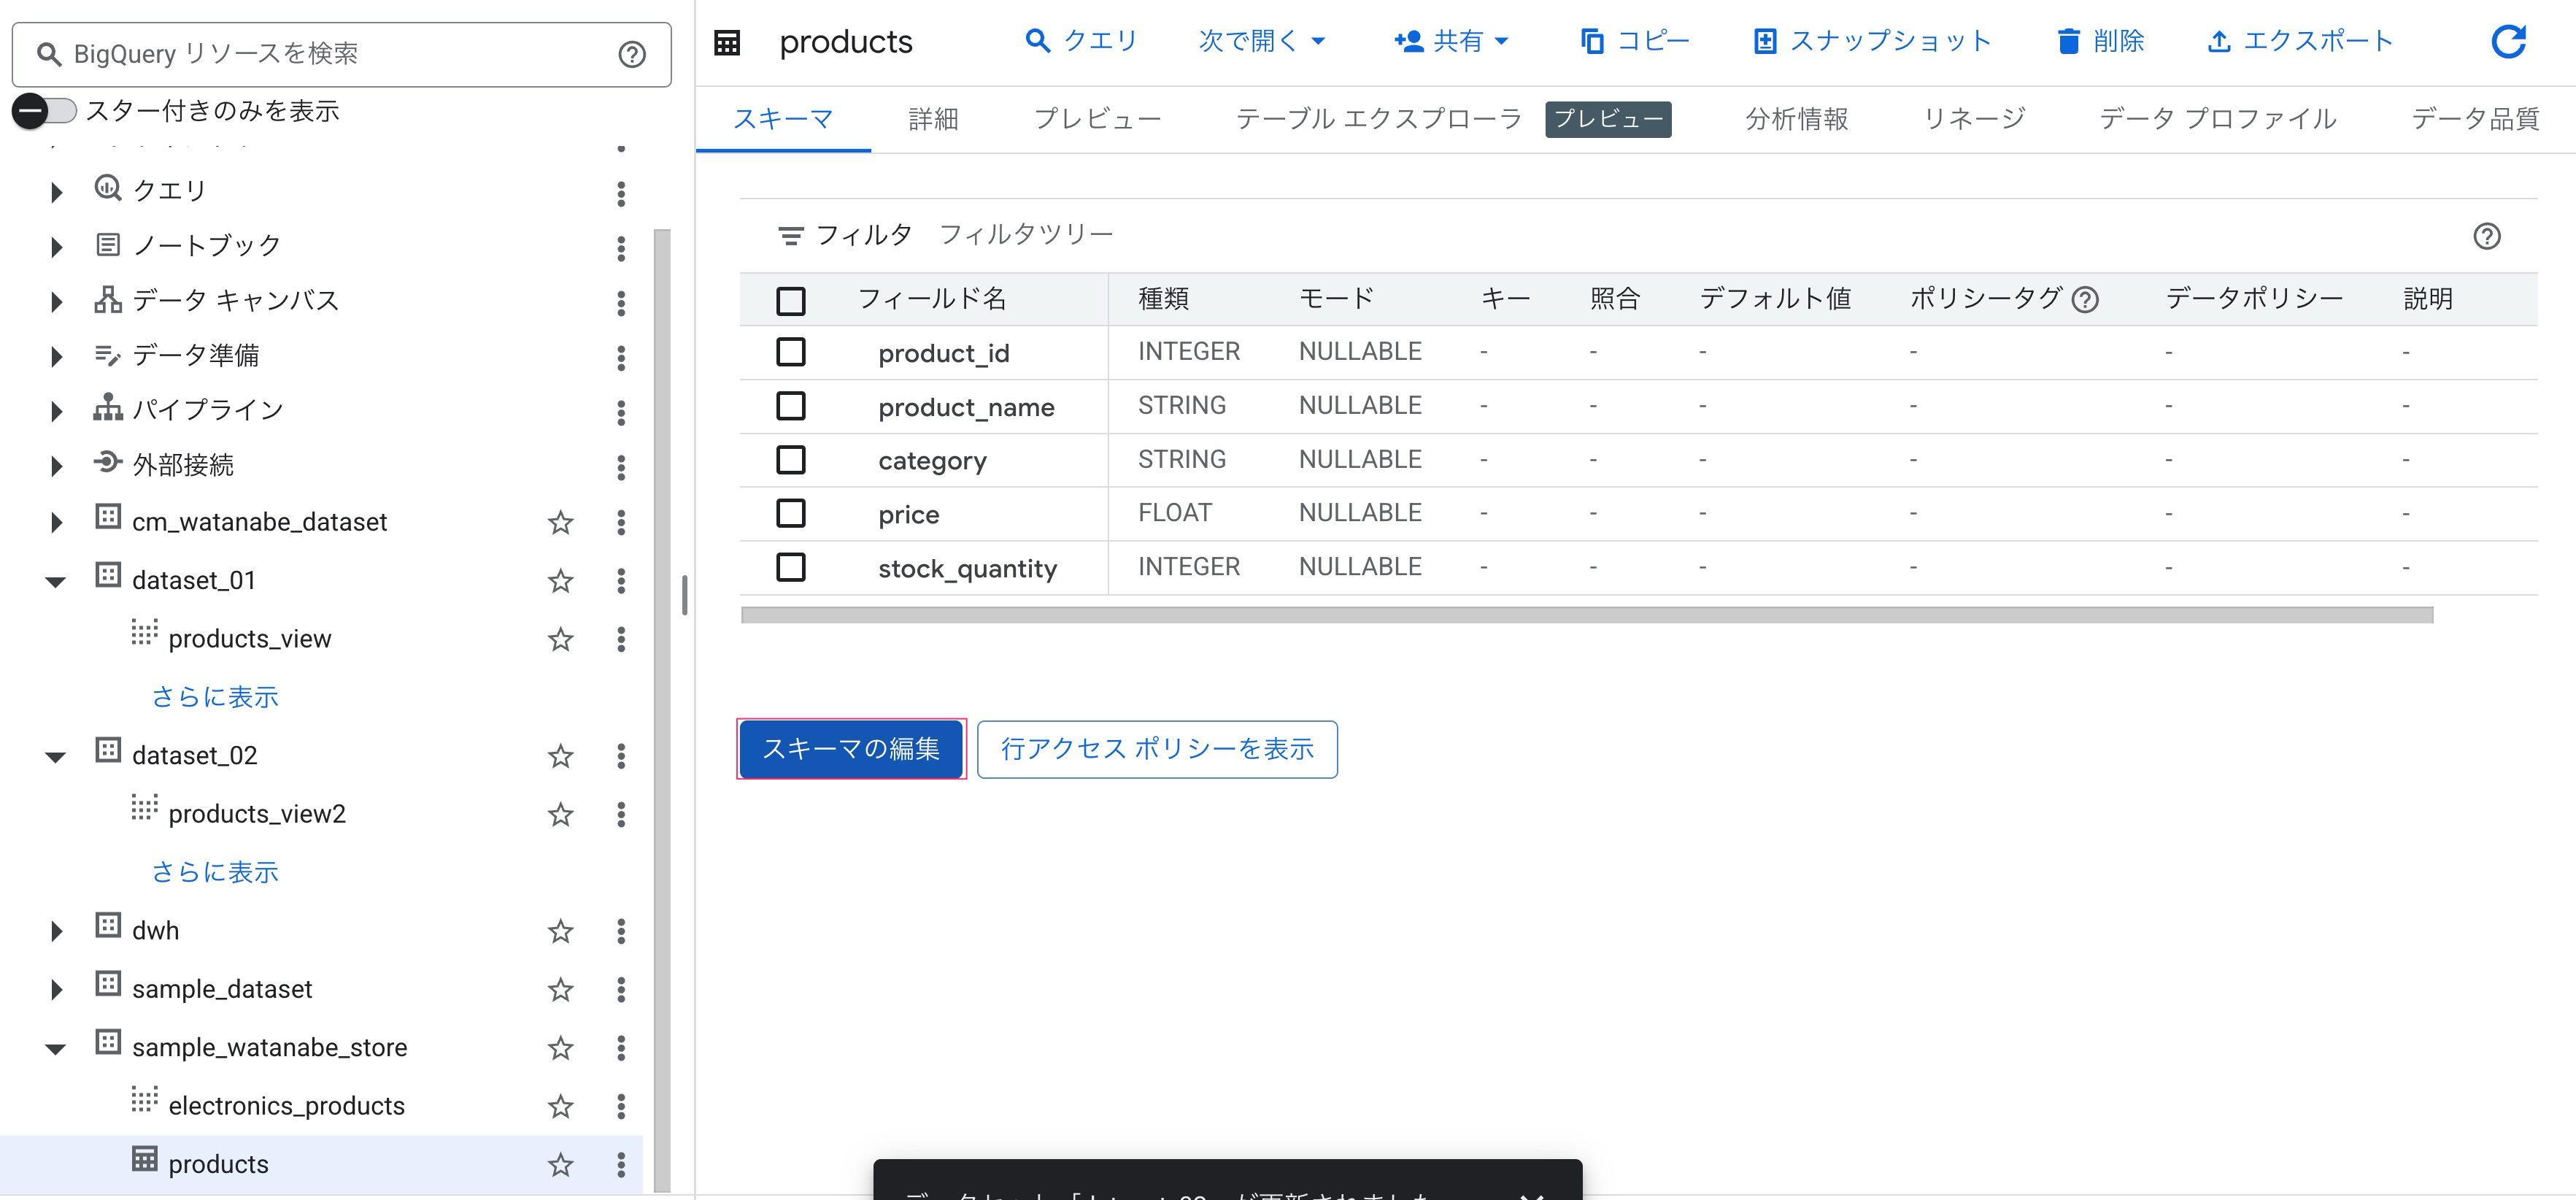Star the electronics_products item
The image size is (2576, 1200).
(x=560, y=1106)
